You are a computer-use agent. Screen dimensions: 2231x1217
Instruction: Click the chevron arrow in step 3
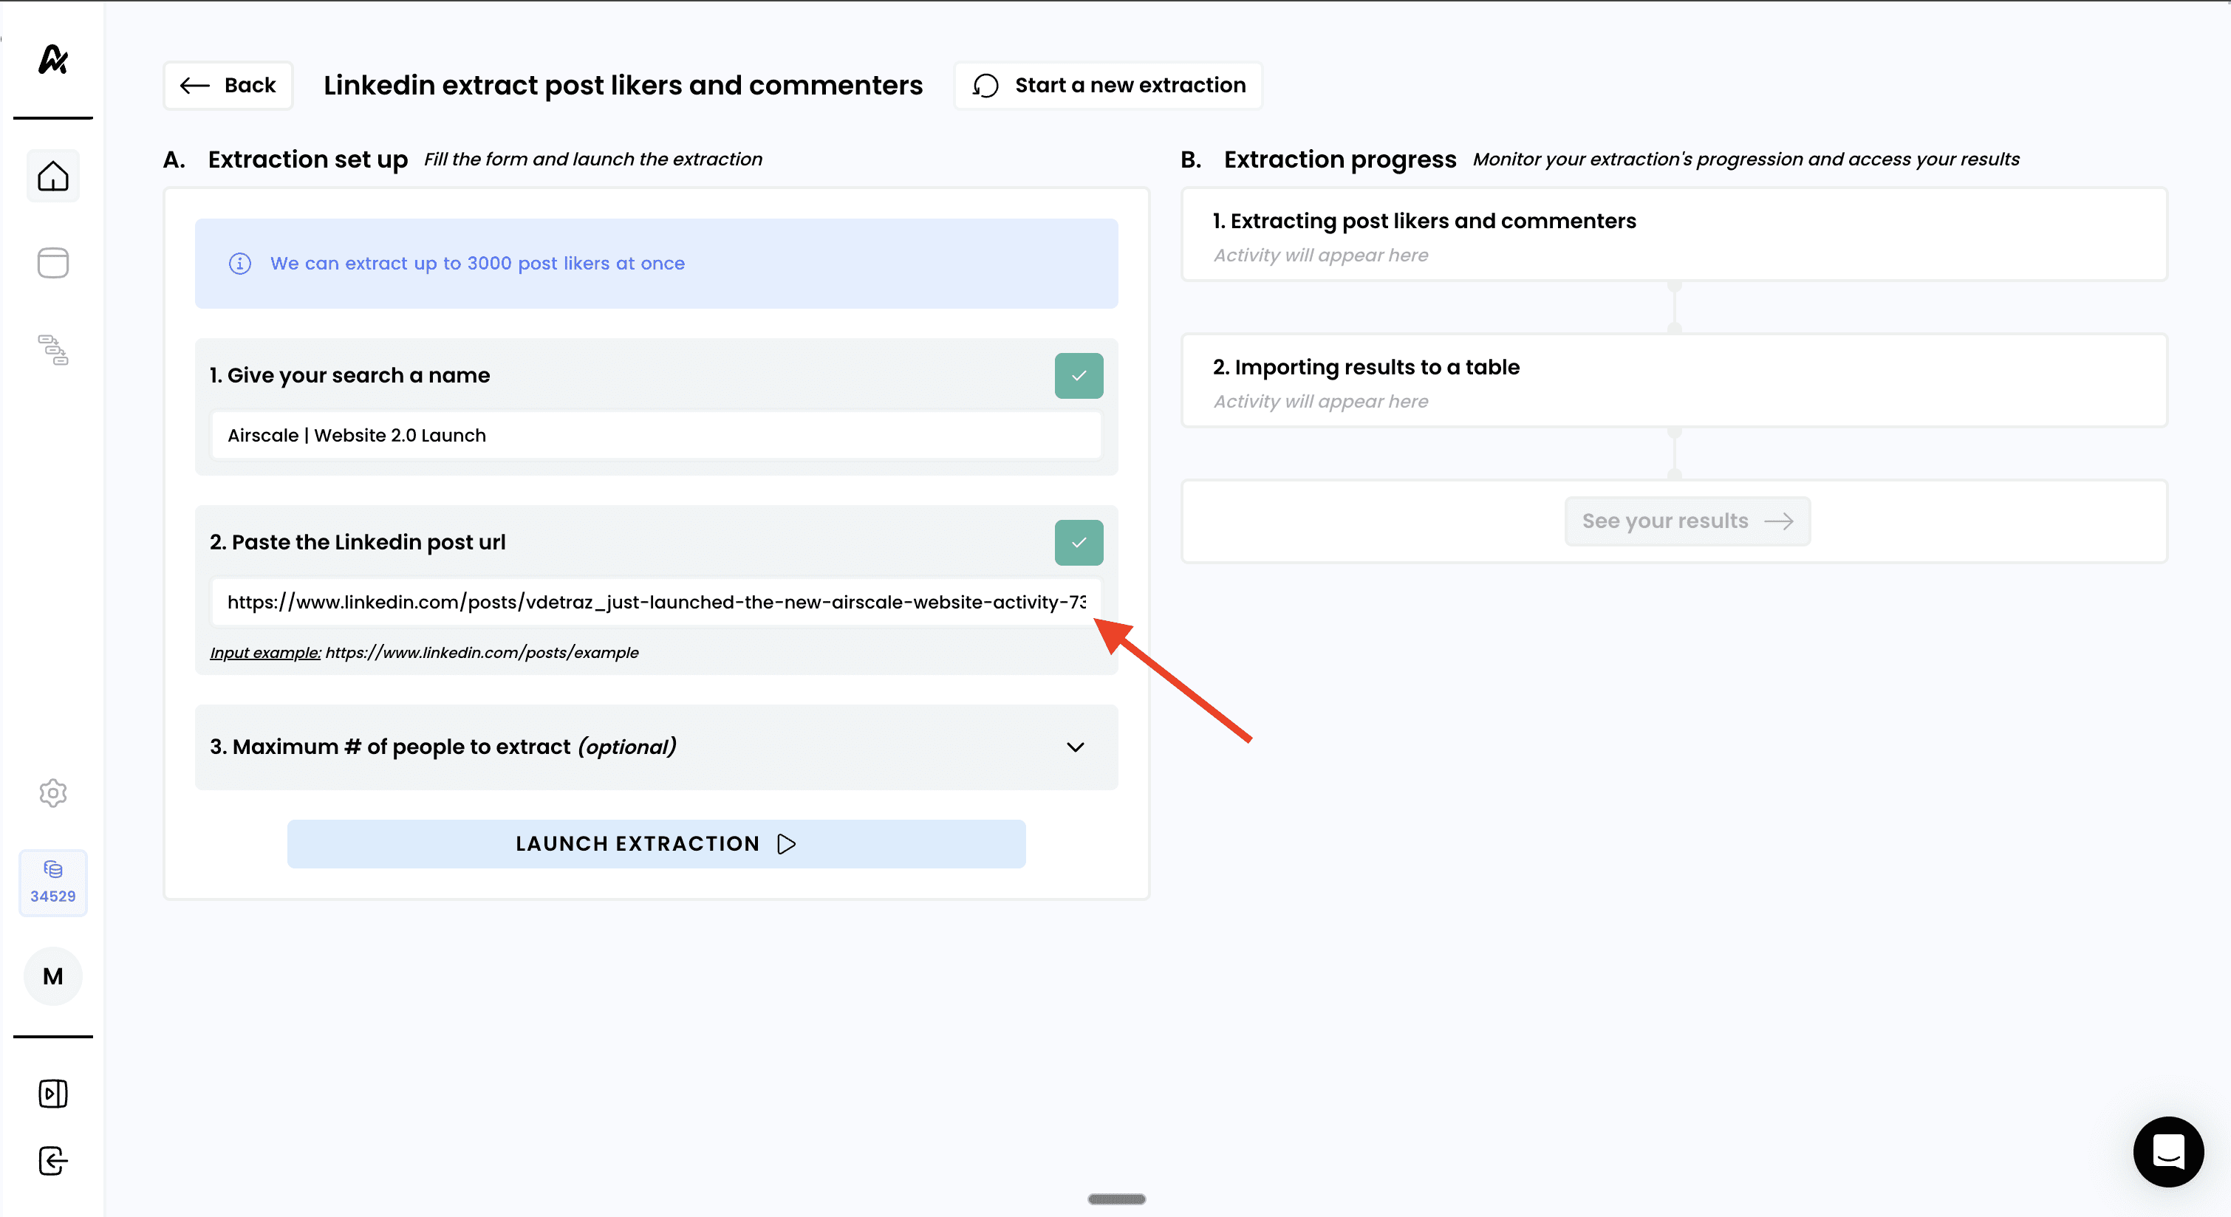click(1075, 747)
